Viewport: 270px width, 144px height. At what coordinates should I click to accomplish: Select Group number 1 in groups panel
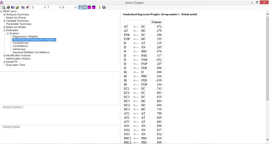[13, 107]
